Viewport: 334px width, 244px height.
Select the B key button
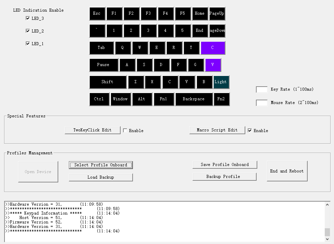coord(205,82)
